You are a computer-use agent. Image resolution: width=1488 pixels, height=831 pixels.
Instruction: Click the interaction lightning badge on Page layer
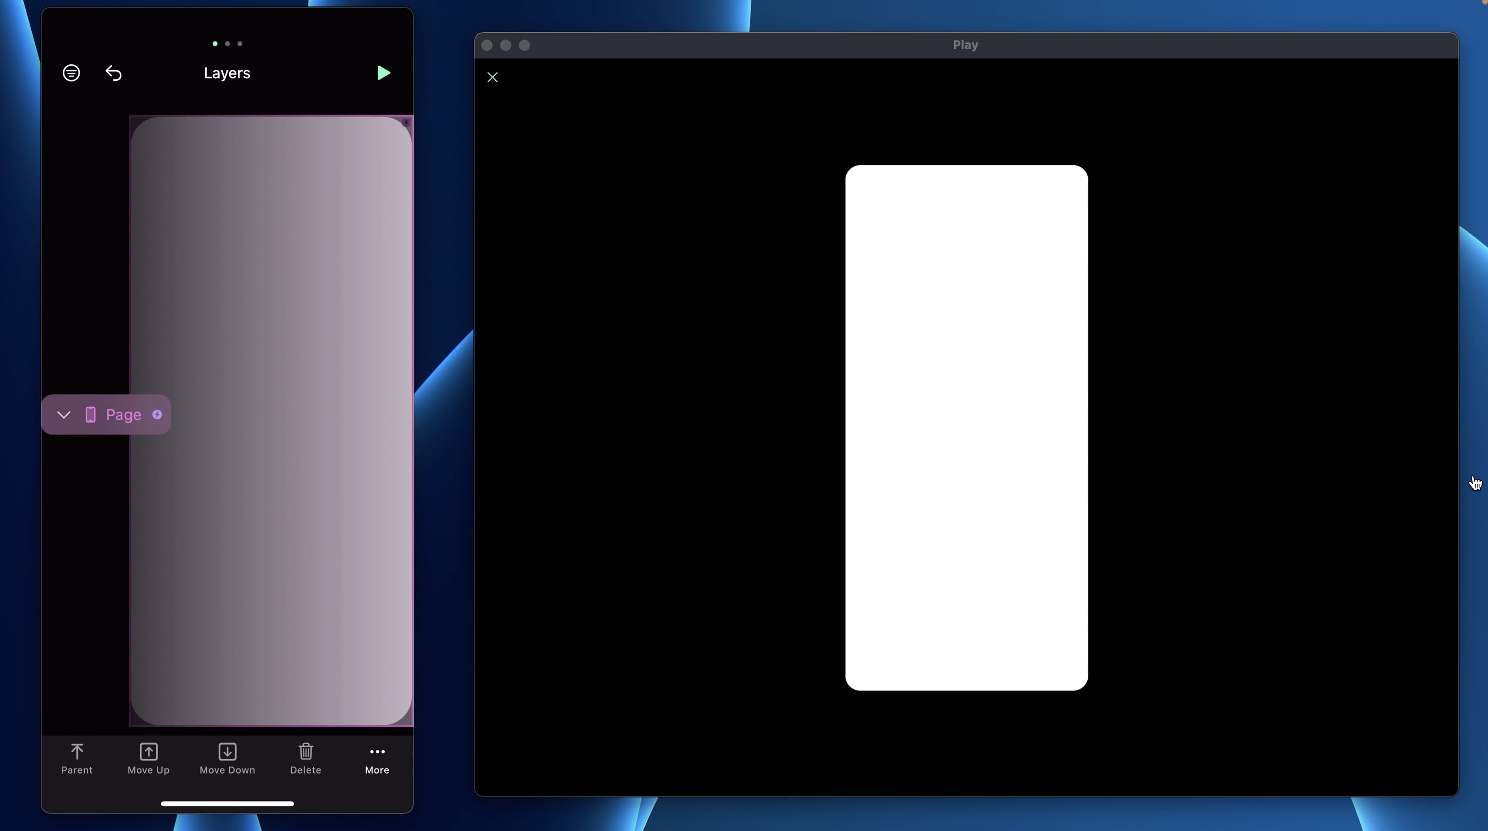(157, 415)
